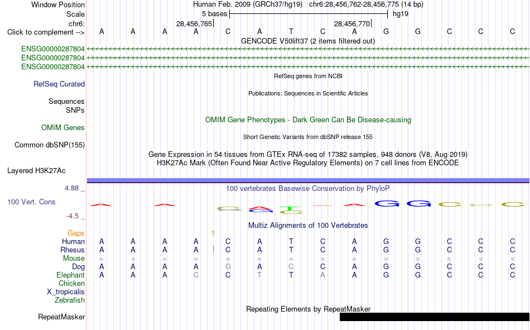
Task: Click the 100 Vert. Cons label
Action: point(31,202)
